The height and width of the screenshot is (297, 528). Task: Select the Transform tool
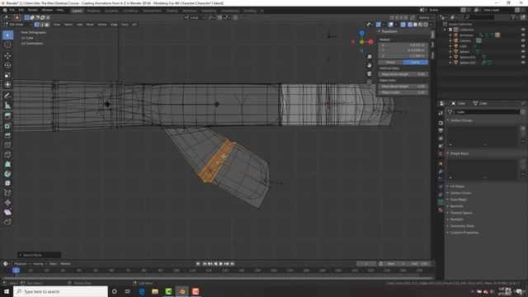tap(7, 84)
